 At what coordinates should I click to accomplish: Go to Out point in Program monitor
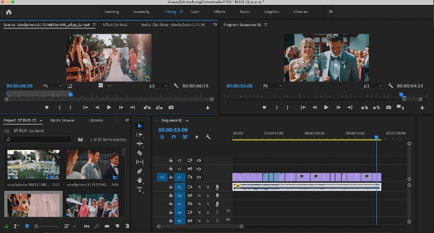tap(350, 107)
